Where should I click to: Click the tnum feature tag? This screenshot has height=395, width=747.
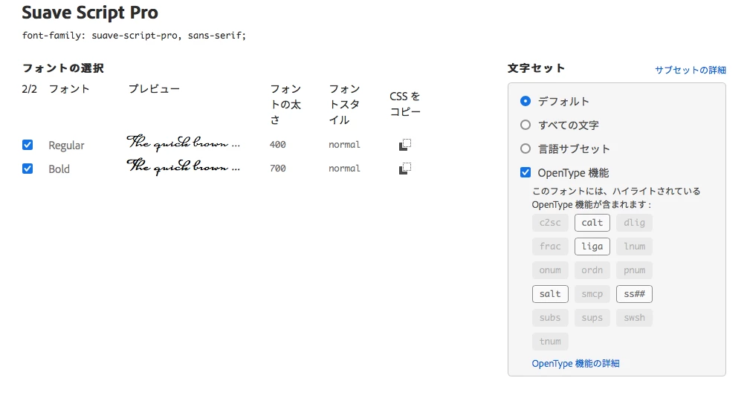(x=550, y=342)
